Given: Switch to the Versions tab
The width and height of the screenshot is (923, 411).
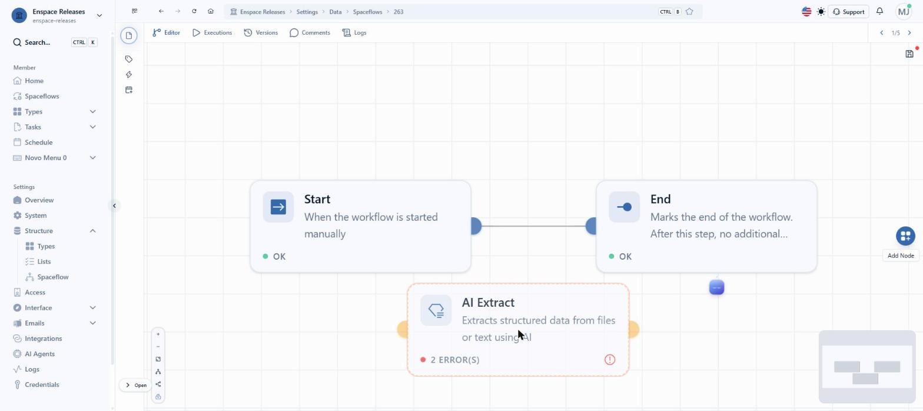Looking at the screenshot, I should [261, 32].
